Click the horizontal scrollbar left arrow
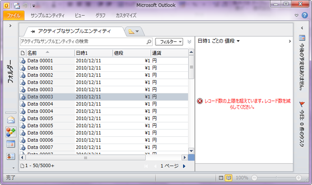The width and height of the screenshot is (312, 185). 22,158
